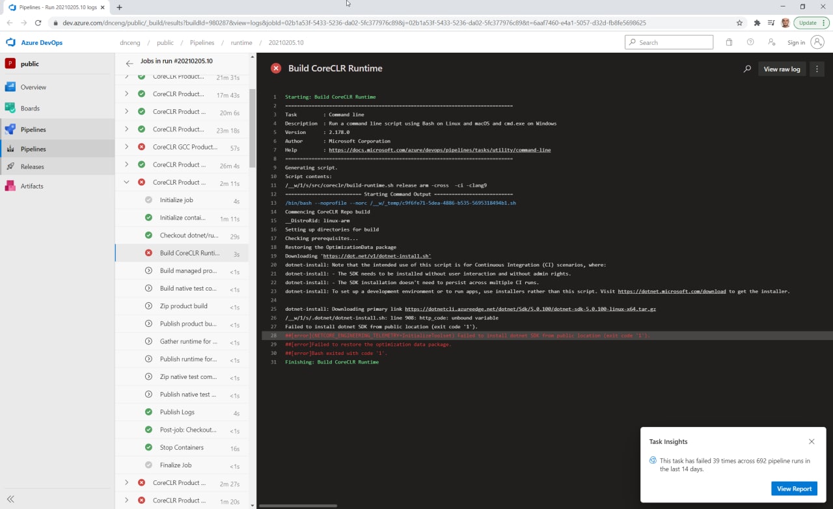Click the Search input field
The width and height of the screenshot is (833, 509).
[669, 42]
